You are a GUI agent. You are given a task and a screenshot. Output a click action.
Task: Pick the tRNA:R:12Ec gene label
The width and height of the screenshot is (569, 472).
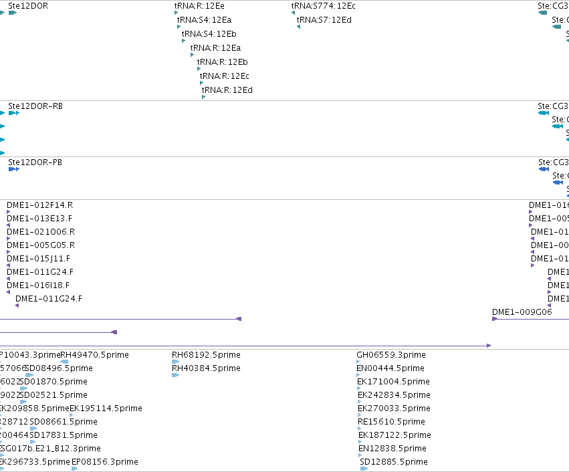(x=224, y=76)
